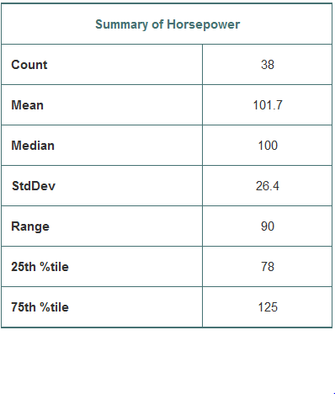Select the Median row label
The image size is (335, 394).
33,146
